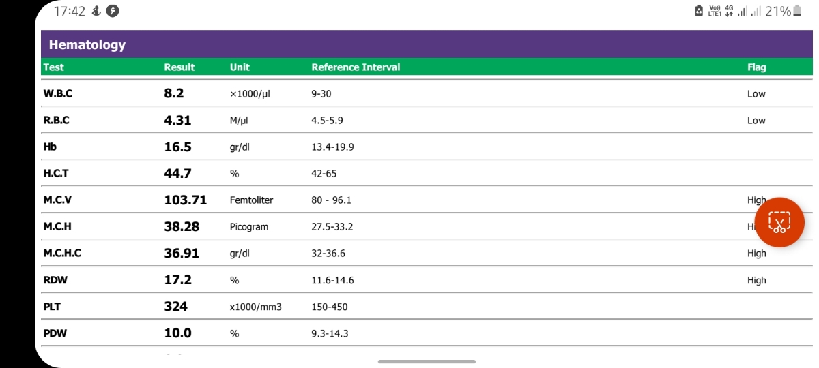Image resolution: width=819 pixels, height=368 pixels.
Task: Click the Result column header
Action: click(179, 67)
